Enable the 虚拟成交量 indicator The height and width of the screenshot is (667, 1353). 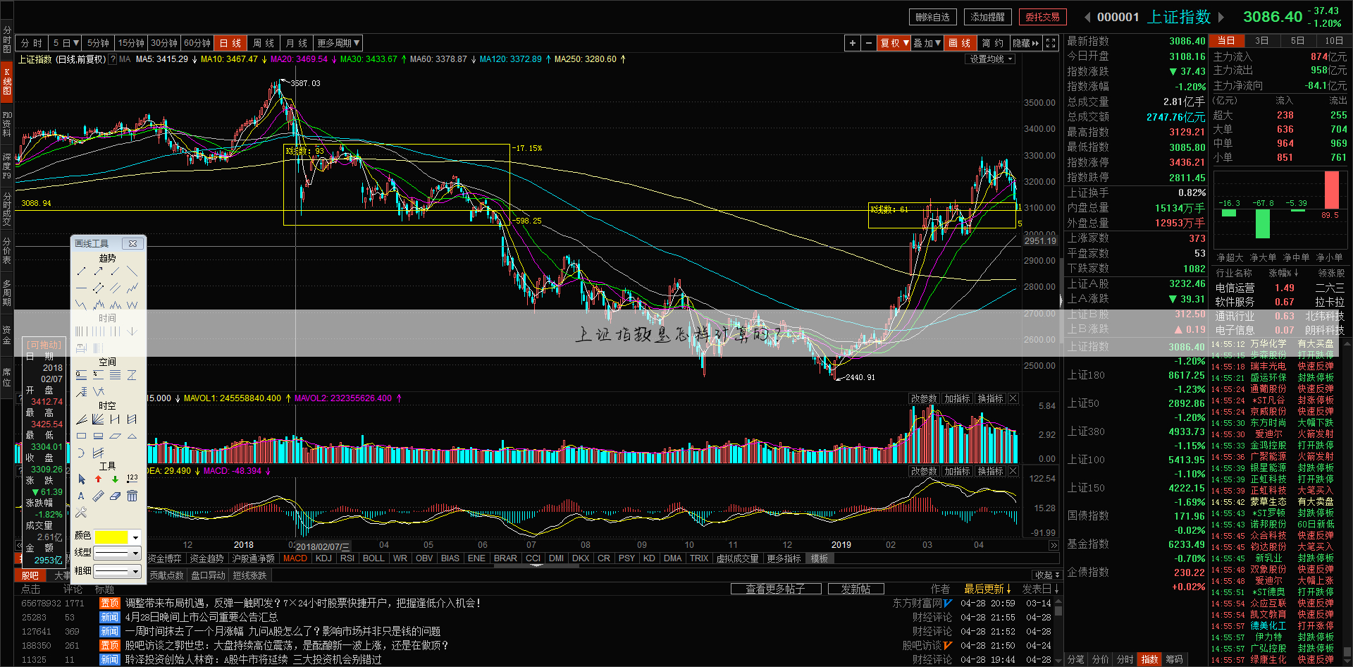coord(737,558)
